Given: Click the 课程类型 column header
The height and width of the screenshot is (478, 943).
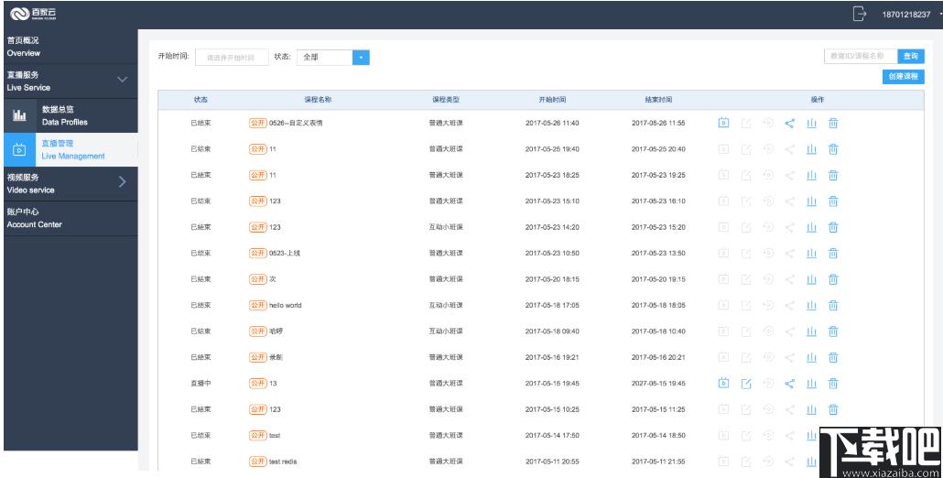Looking at the screenshot, I should (x=446, y=100).
